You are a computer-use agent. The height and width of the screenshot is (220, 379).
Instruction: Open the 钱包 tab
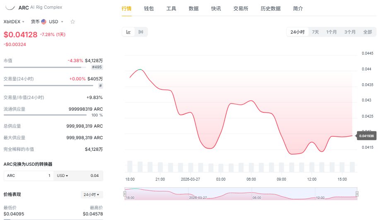(x=149, y=9)
